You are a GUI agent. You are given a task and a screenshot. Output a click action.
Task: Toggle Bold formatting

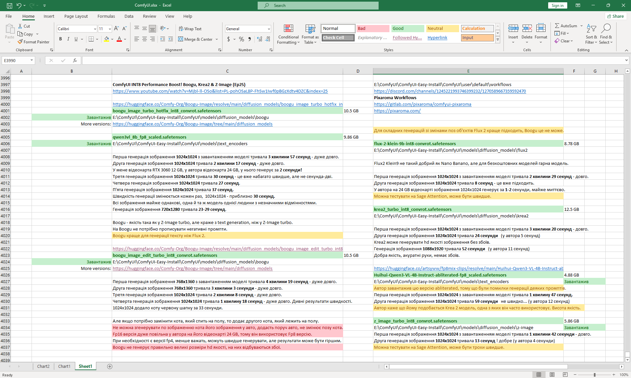click(60, 39)
